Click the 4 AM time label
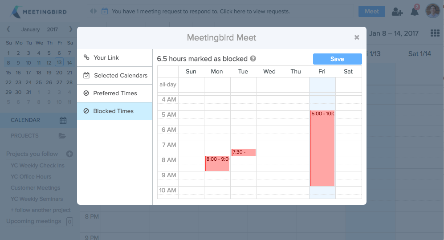Screen dimensions: 444x240 pos(169,99)
